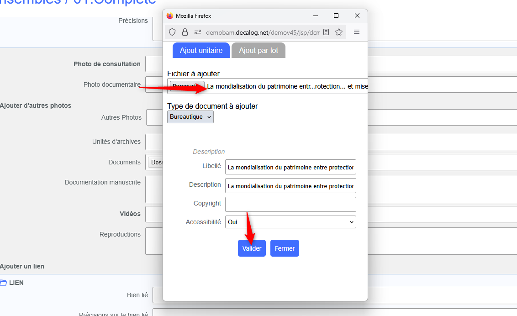Viewport: 517px width, 316px height.
Task: Switch to the Ajout par lot tab
Action: tap(258, 50)
